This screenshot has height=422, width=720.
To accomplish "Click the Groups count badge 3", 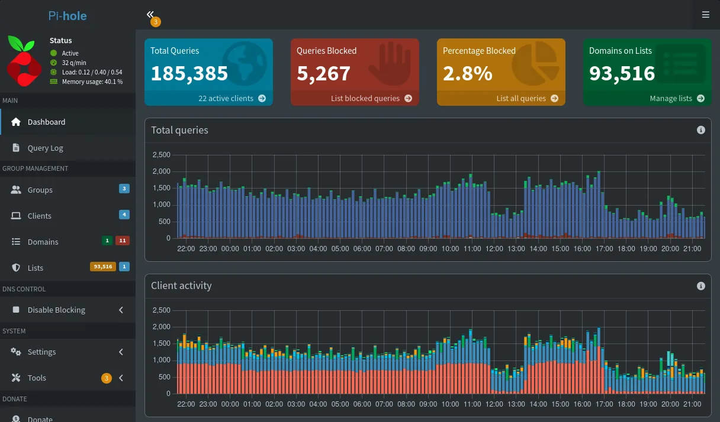I will pos(124,189).
